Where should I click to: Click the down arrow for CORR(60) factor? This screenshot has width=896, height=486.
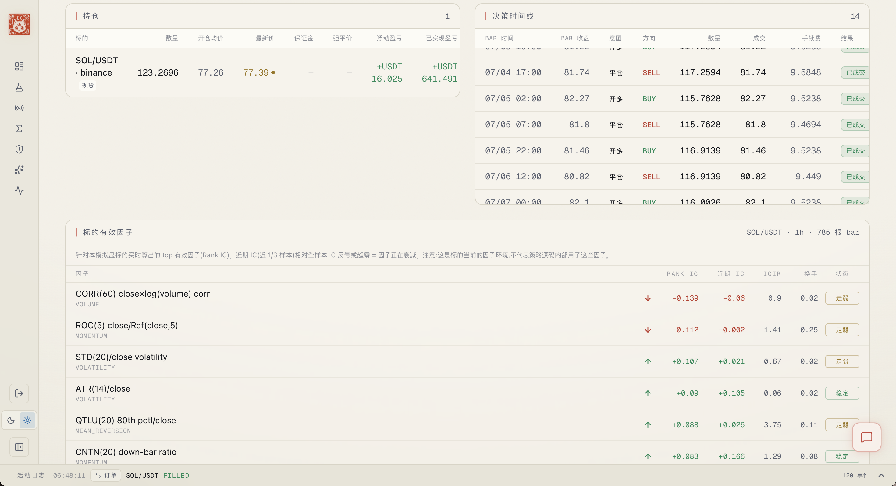pyautogui.click(x=648, y=298)
